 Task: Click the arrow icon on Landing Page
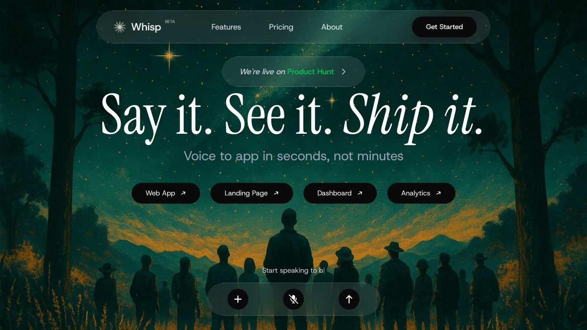point(276,193)
